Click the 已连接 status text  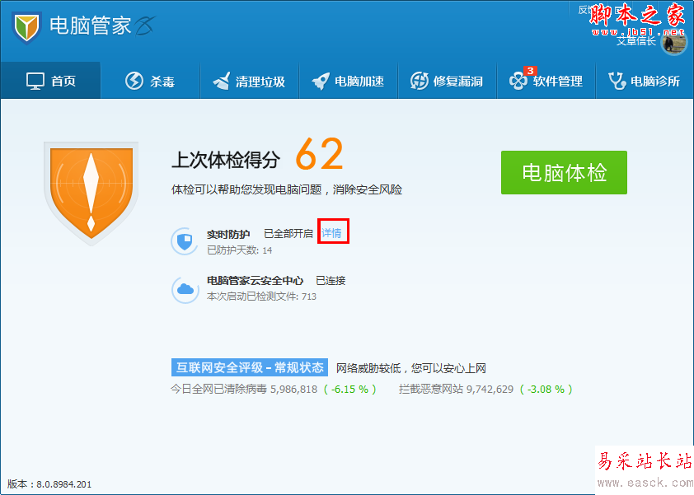[x=331, y=281]
